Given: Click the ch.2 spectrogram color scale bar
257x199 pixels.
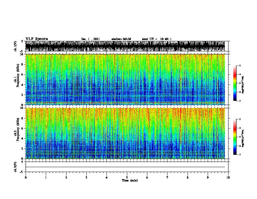Looking at the screenshot, I should click(x=235, y=137).
